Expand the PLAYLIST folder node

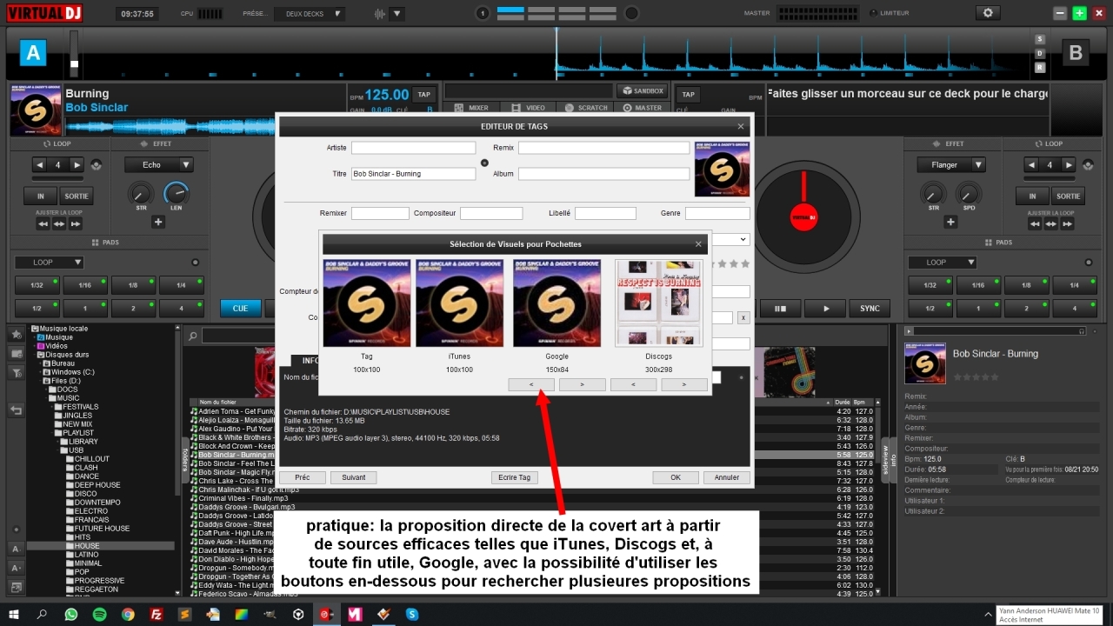pyautogui.click(x=53, y=433)
